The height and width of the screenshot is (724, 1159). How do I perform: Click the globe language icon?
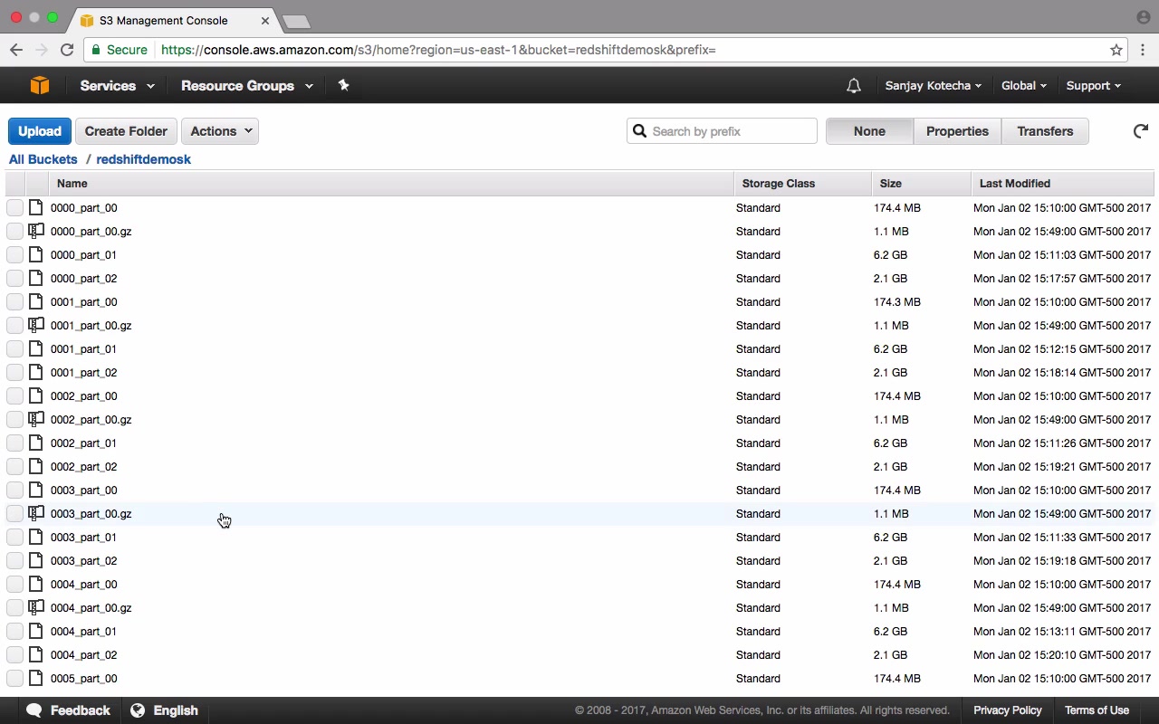tap(138, 710)
